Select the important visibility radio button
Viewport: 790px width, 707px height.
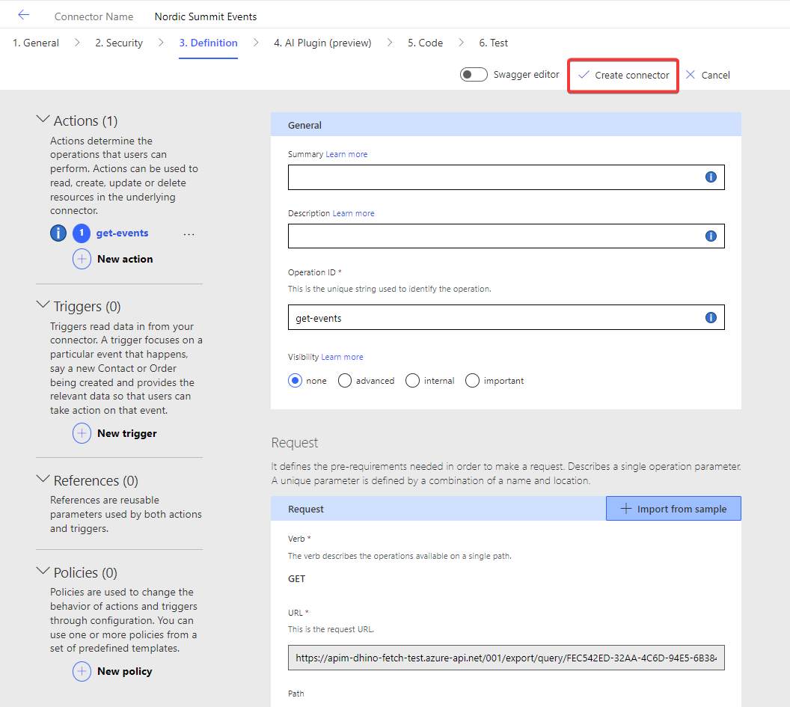coord(472,381)
